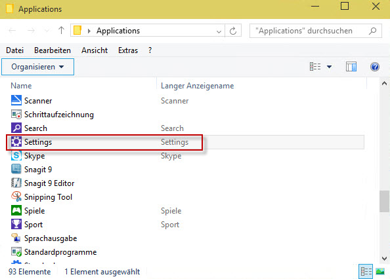Click the forward navigation arrow
The height and width of the screenshot is (279, 390).
pos(31,31)
